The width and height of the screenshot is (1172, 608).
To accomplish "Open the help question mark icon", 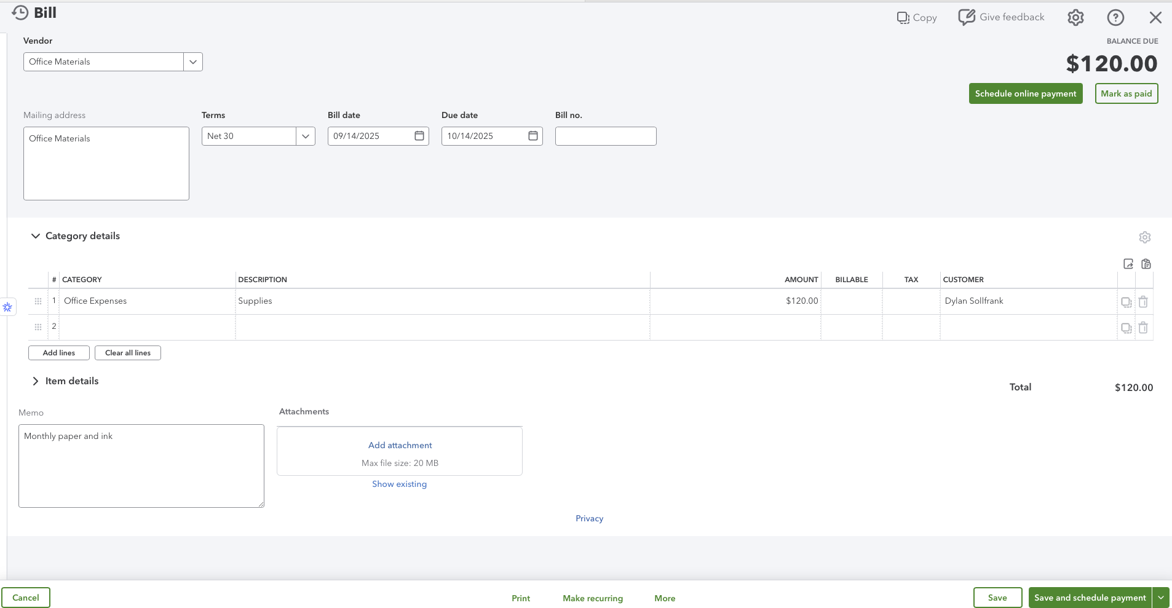I will pyautogui.click(x=1115, y=18).
